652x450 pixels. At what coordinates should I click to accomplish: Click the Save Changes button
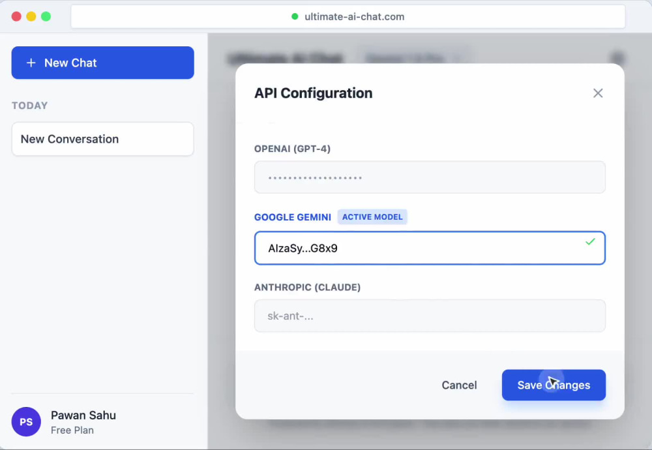click(x=554, y=385)
